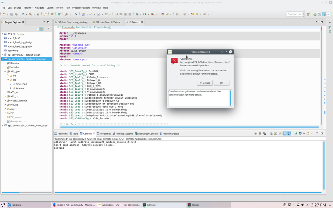Toggle Show Console on Standard Error
Viewport: 333px width, 208px height.
[289, 134]
